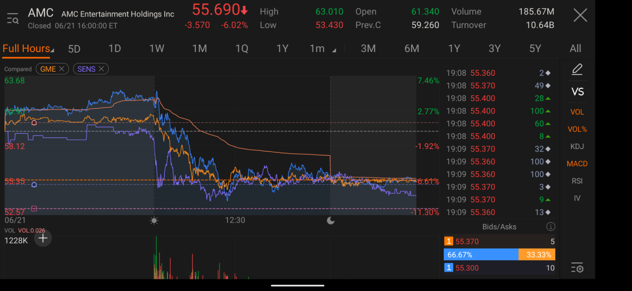Select the 3M range tab
The image size is (632, 291).
tap(368, 49)
